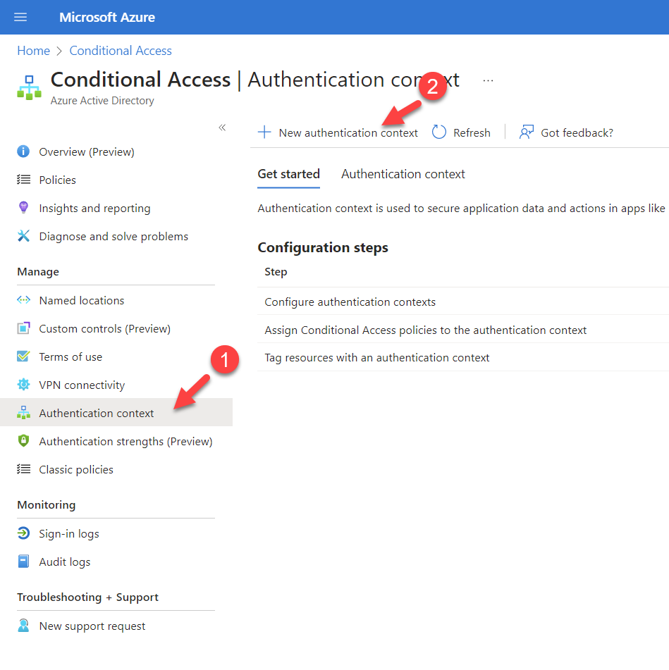Click the Named locations arrows icon
Screen dimensions: 669x670
[23, 300]
